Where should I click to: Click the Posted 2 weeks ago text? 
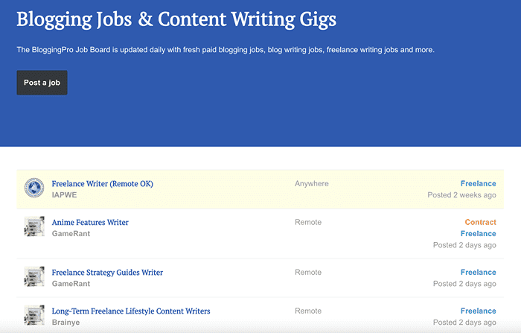click(461, 195)
